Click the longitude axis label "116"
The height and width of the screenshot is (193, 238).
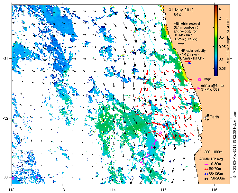point(215,190)
